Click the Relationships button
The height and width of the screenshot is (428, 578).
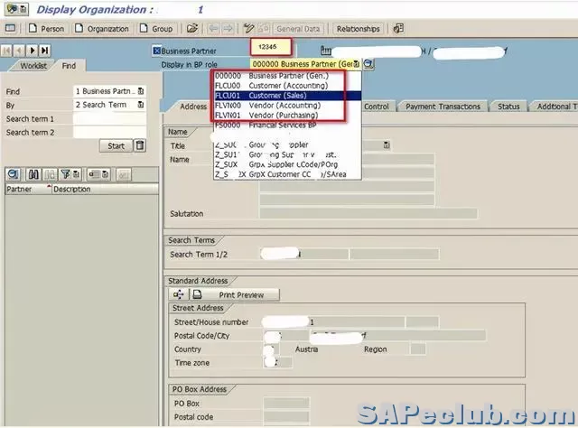(359, 29)
